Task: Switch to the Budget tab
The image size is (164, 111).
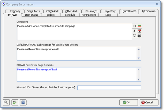Action: 50,15
